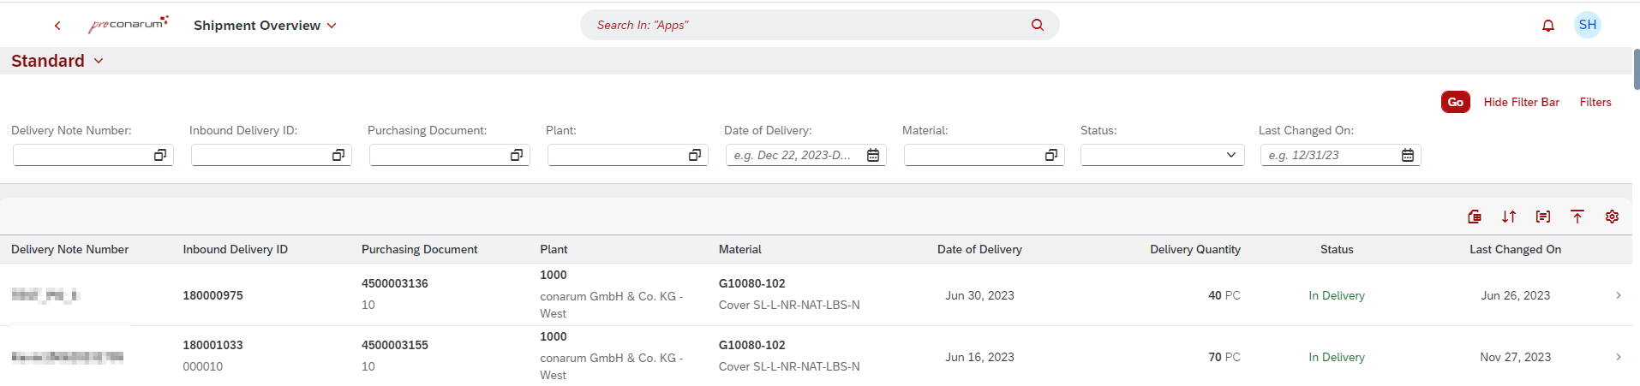Click the search magnifier icon
The image size is (1640, 386).
1038,25
